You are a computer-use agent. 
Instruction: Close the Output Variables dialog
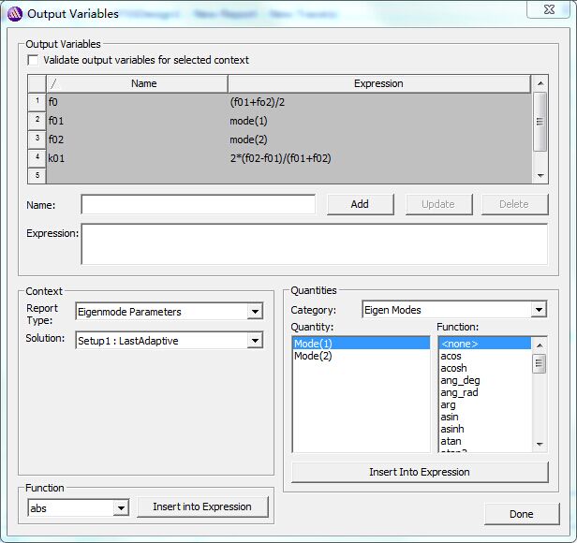pos(549,9)
